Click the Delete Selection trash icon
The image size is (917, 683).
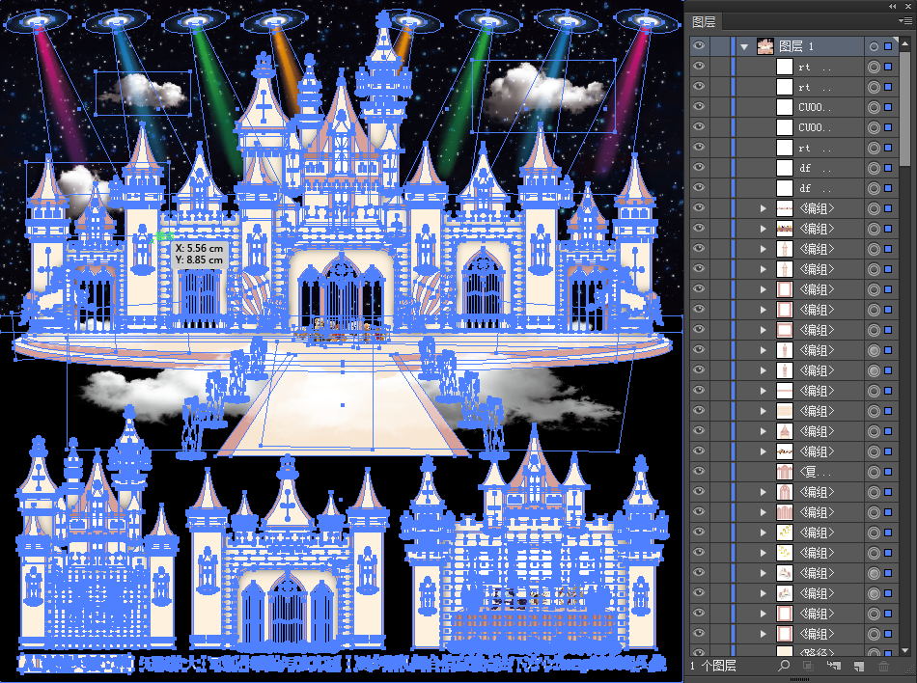[883, 666]
